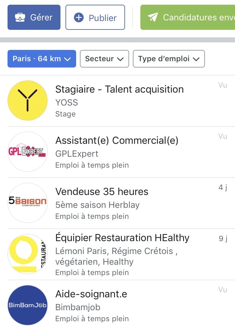This screenshot has height=330, width=235.
Task: Open Vendeuse 35 heures job listing
Action: coord(121,203)
